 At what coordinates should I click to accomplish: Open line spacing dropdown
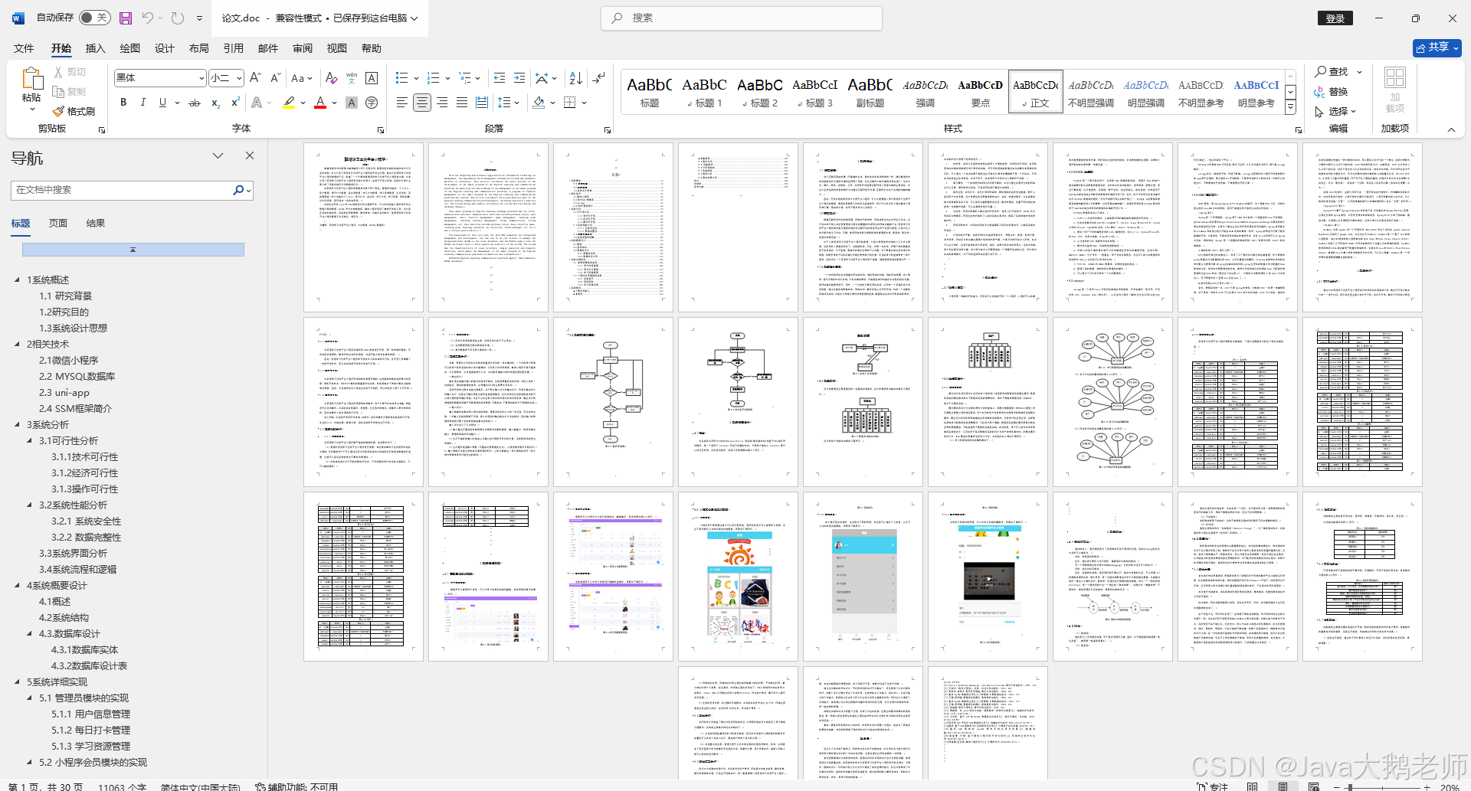(x=507, y=103)
